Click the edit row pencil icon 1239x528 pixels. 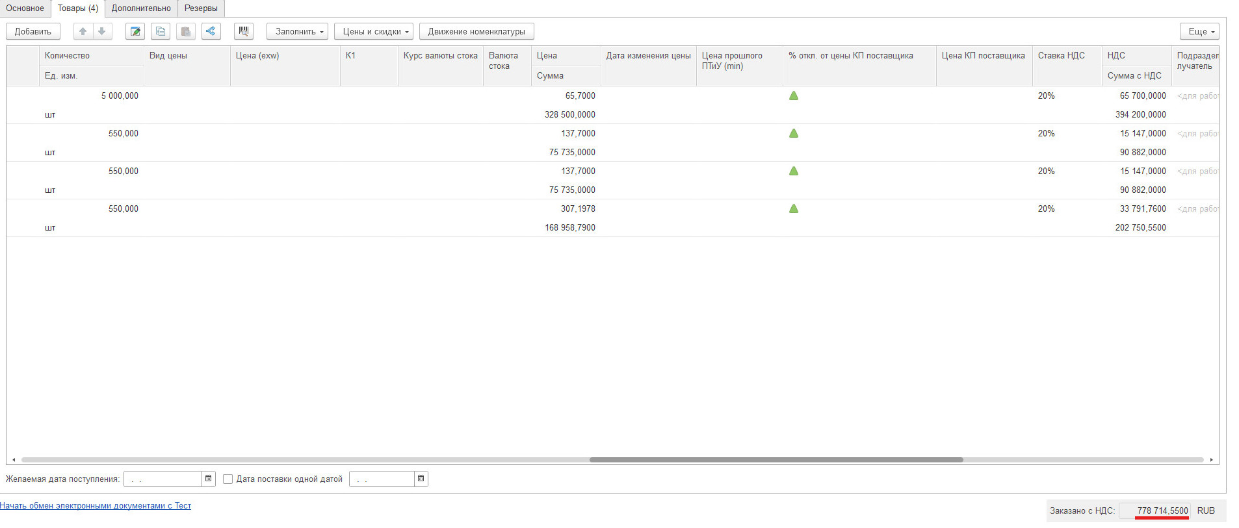point(135,31)
